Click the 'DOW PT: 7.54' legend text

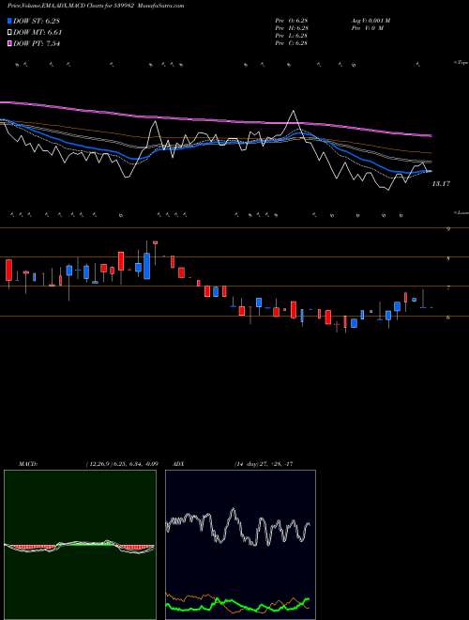pyautogui.click(x=37, y=44)
